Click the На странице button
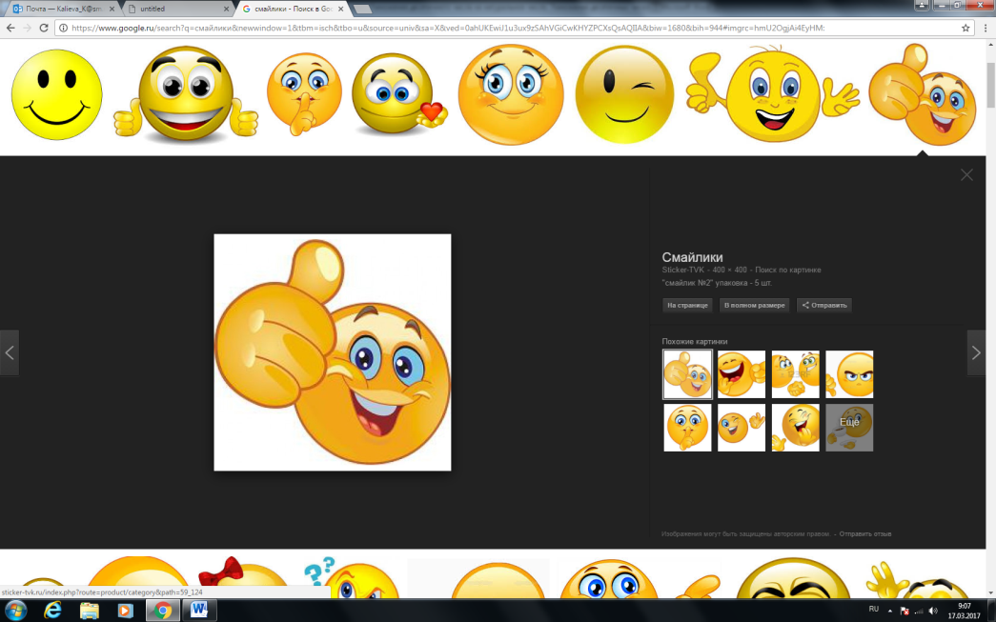 point(687,306)
